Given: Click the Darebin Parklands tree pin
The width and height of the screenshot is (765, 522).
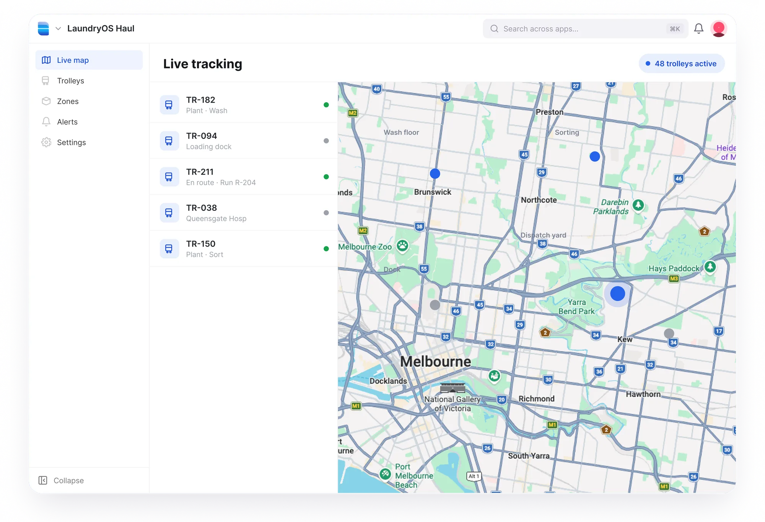Looking at the screenshot, I should (x=638, y=205).
